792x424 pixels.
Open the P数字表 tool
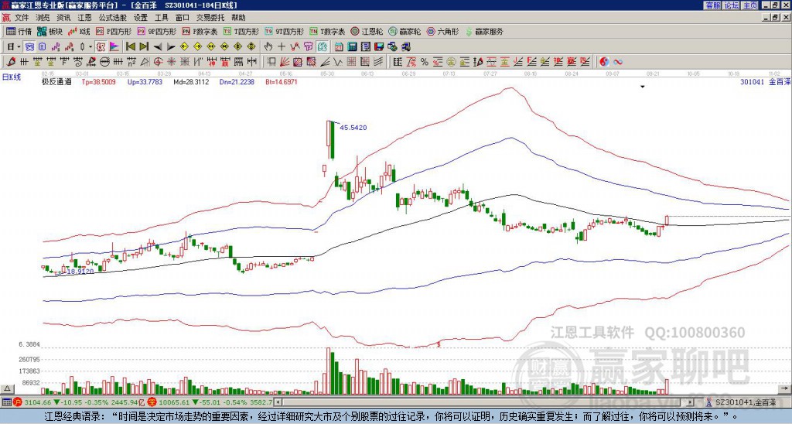(200, 31)
